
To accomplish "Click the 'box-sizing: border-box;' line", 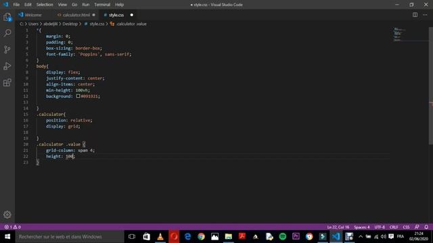I will [74, 48].
